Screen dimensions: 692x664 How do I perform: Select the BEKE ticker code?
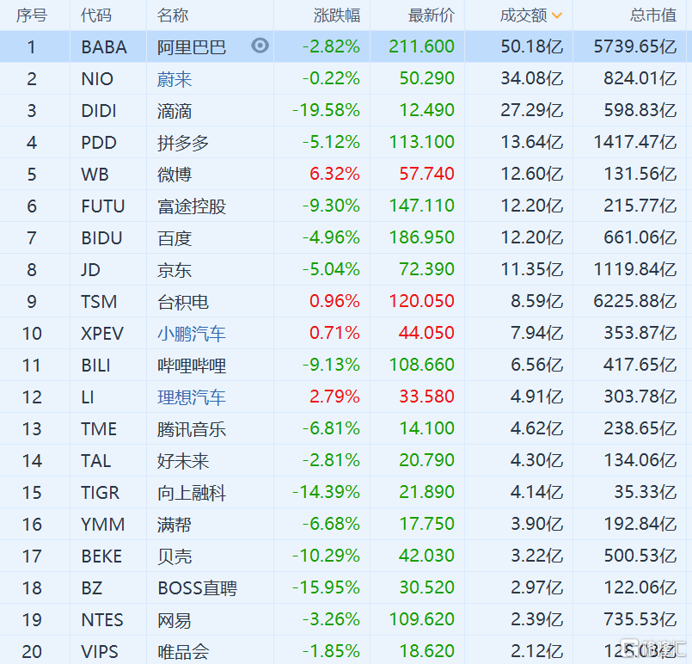pos(101,556)
